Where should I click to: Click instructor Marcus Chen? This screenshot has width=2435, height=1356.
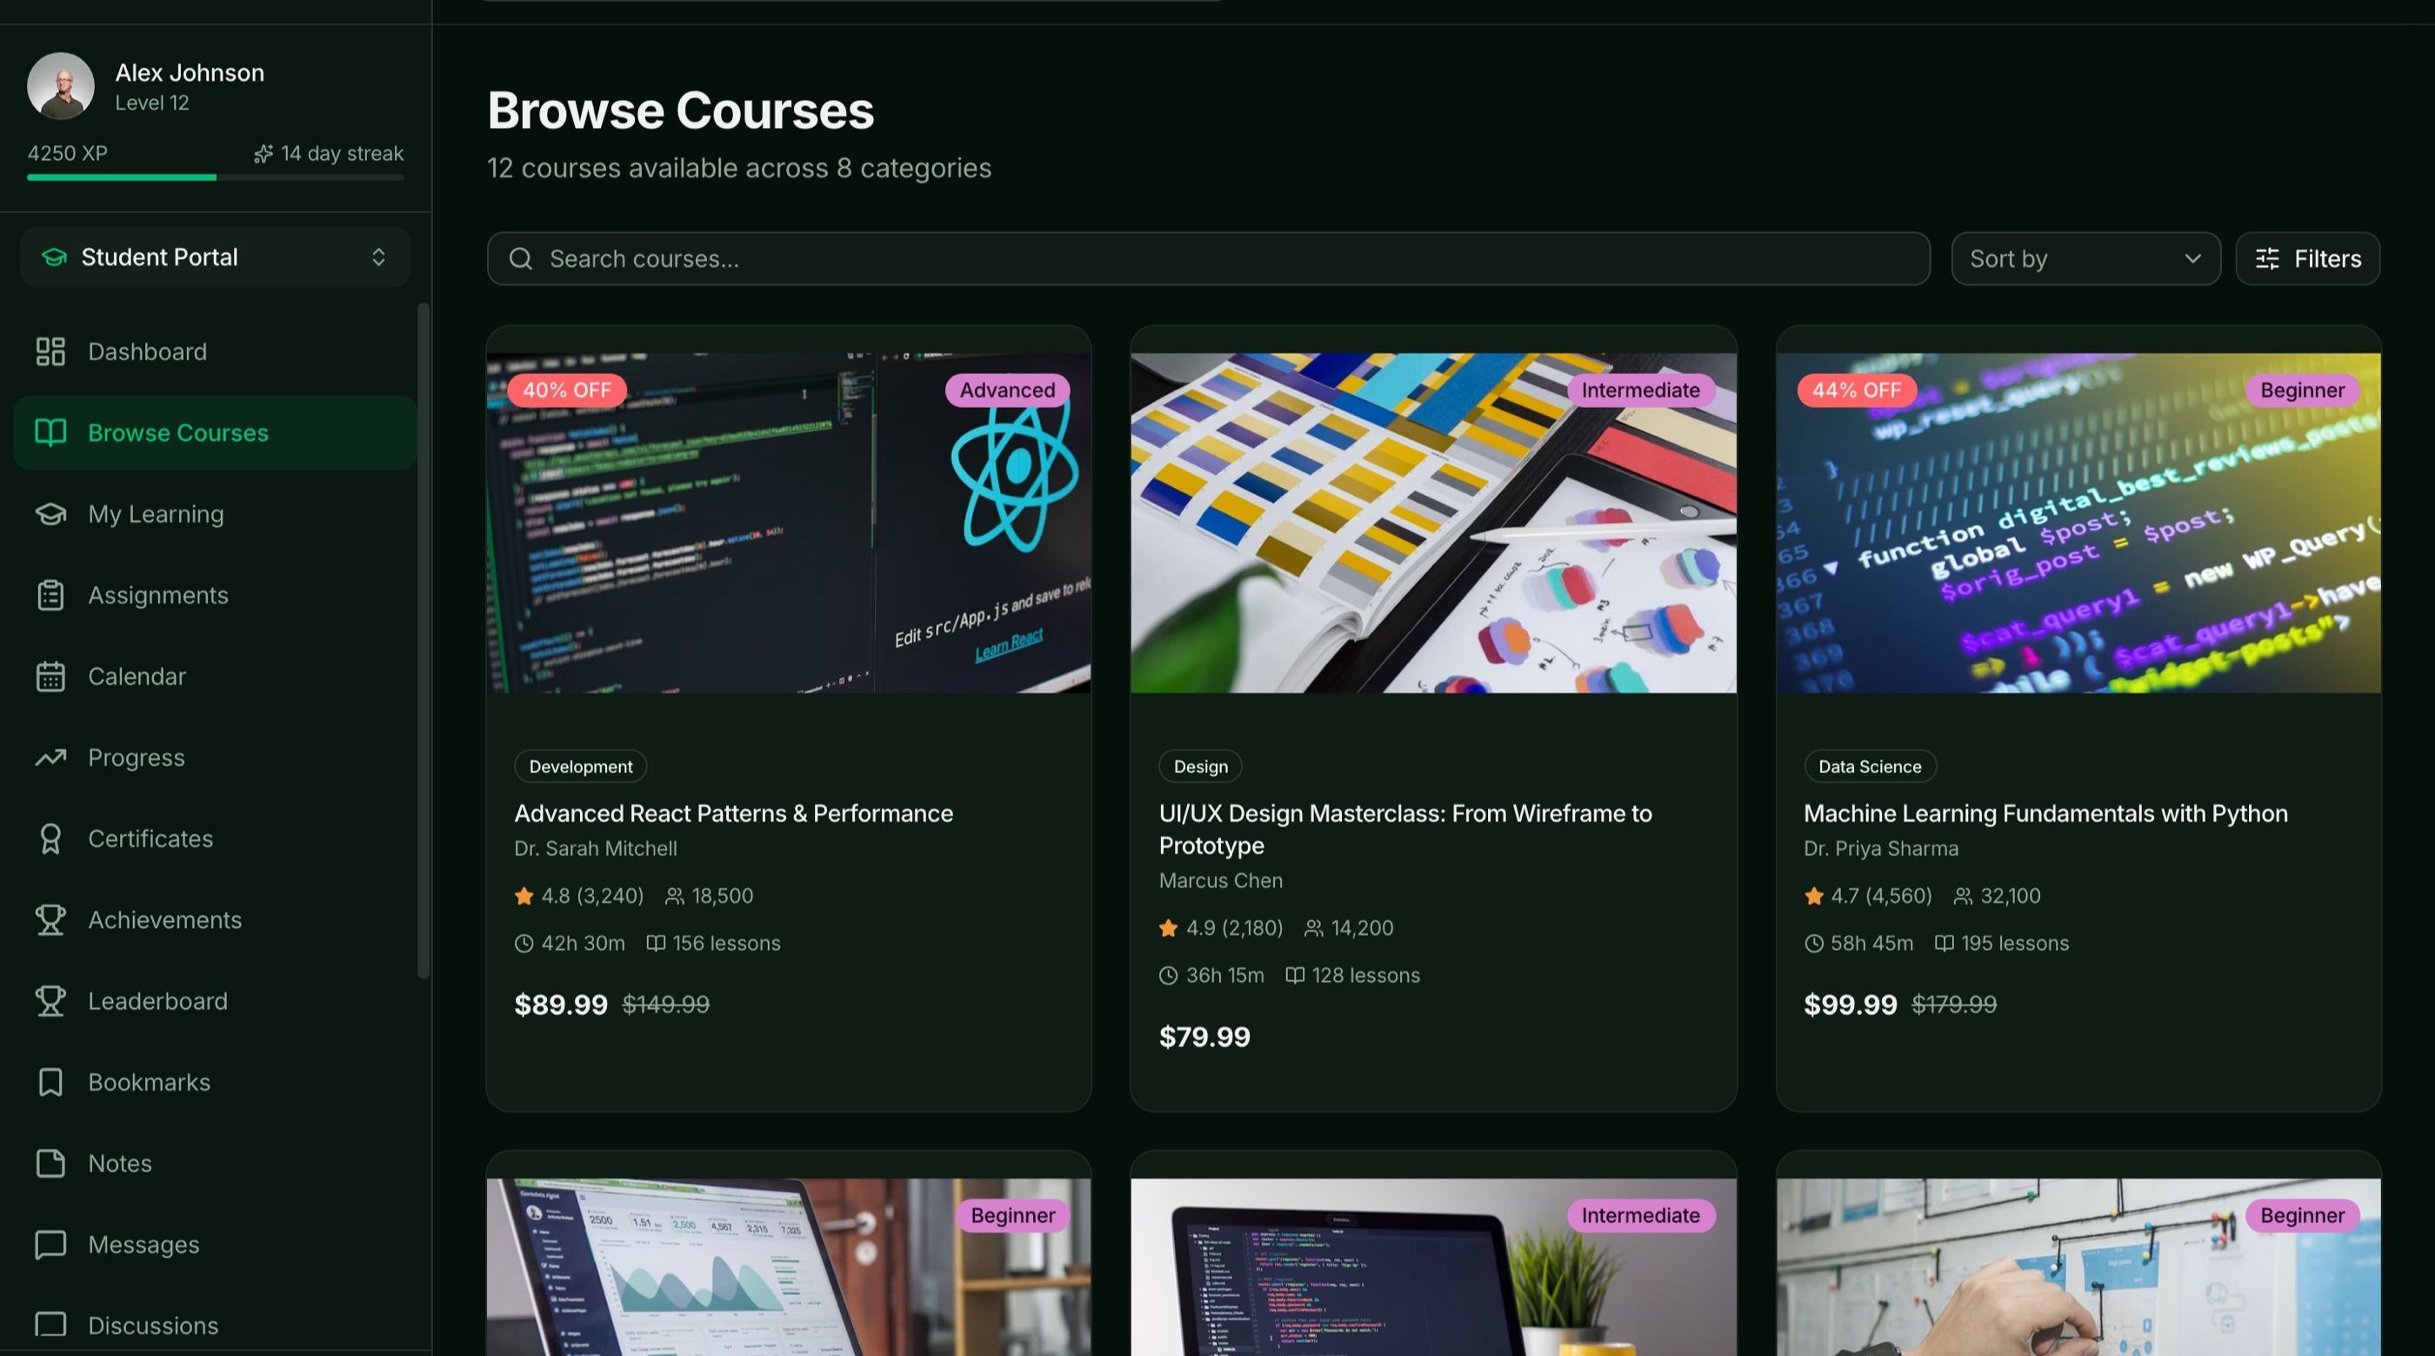pyautogui.click(x=1220, y=881)
